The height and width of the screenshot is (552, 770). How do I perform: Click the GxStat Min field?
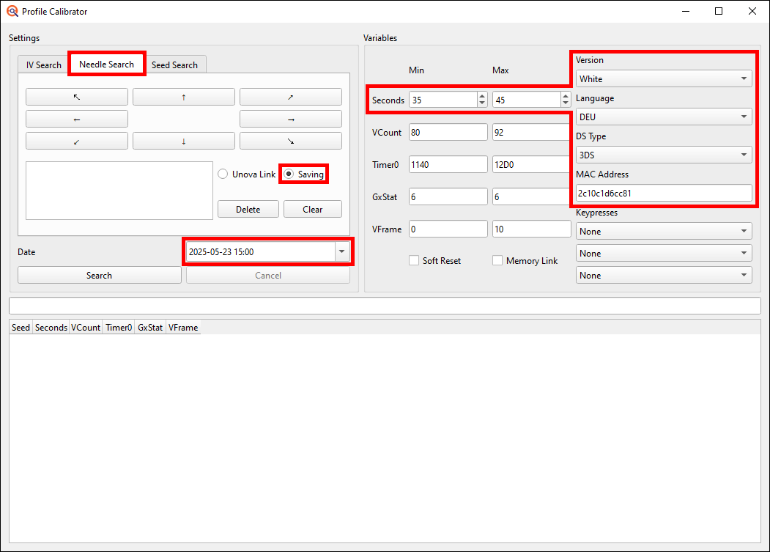pos(448,196)
